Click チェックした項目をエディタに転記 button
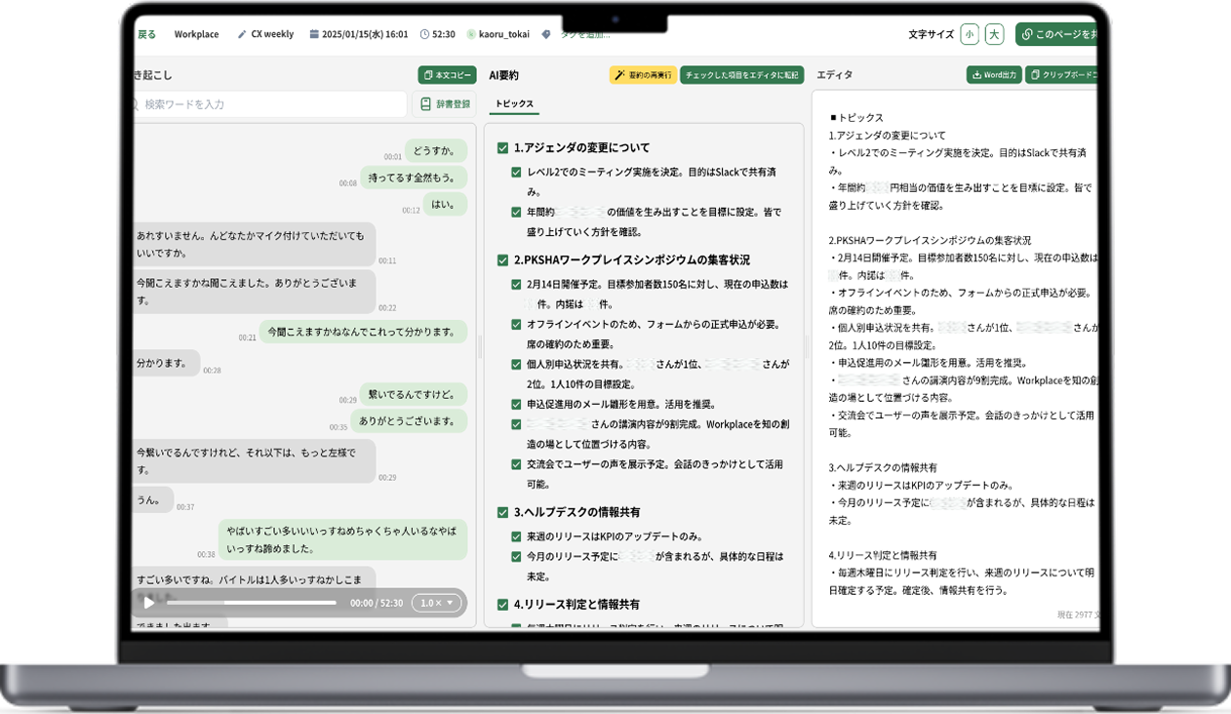 (x=741, y=75)
